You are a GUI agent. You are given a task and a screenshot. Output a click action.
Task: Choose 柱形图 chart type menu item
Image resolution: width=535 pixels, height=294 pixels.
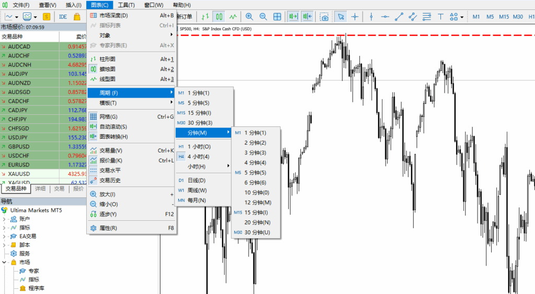click(131, 59)
